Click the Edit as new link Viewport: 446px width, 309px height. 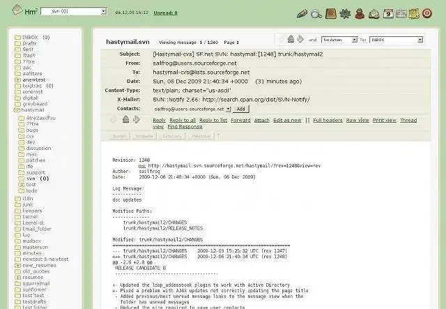[x=287, y=120]
